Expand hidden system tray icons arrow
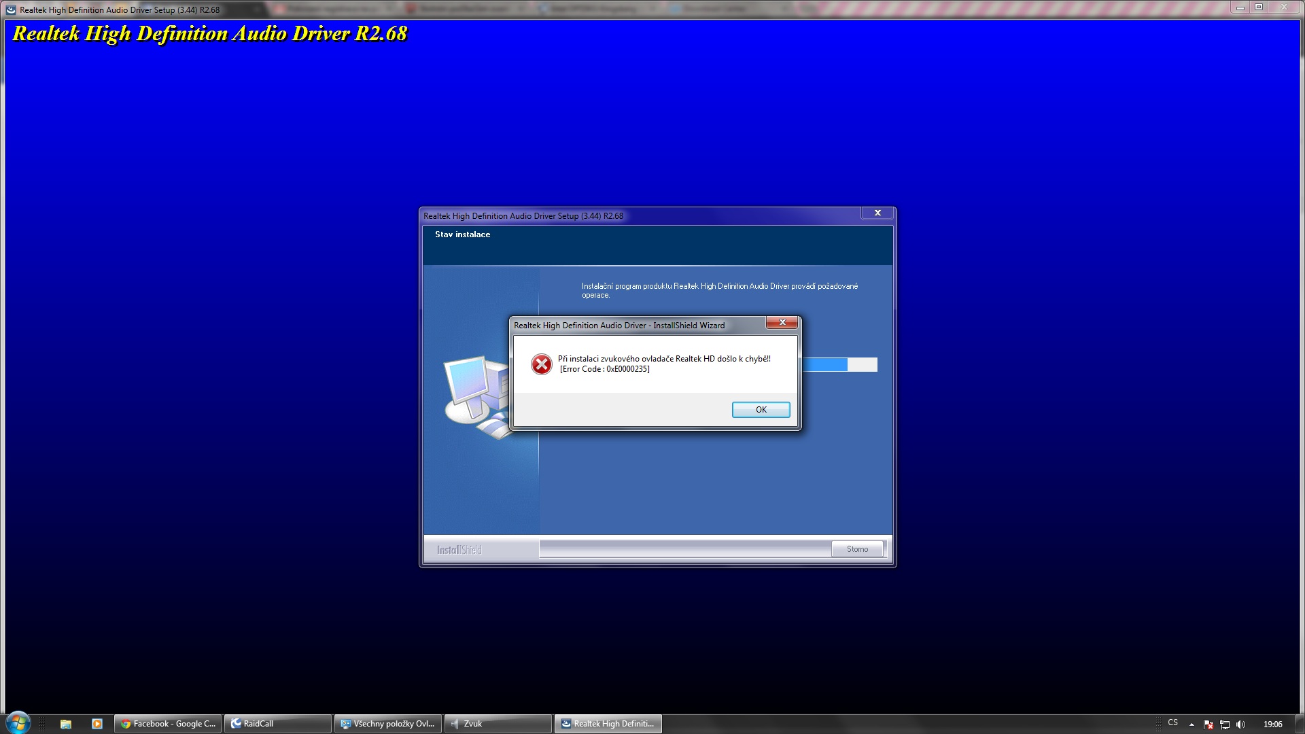This screenshot has width=1305, height=734. [x=1191, y=724]
